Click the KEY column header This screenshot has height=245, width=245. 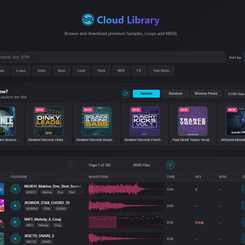tap(198, 177)
